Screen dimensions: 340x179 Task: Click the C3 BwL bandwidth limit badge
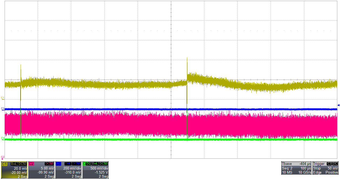click(68, 164)
